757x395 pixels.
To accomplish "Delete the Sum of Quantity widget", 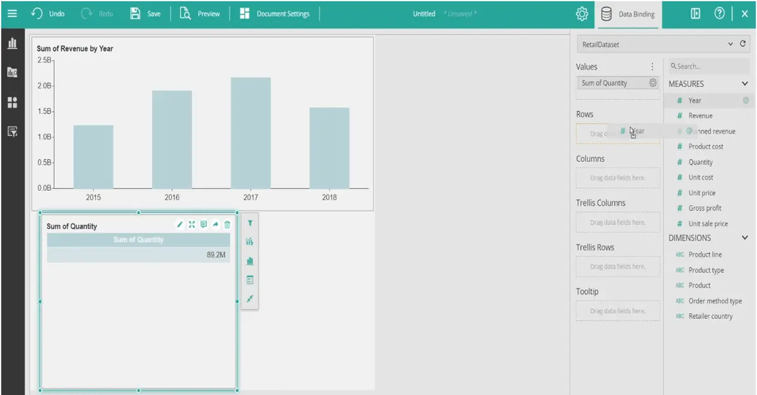I will (228, 224).
